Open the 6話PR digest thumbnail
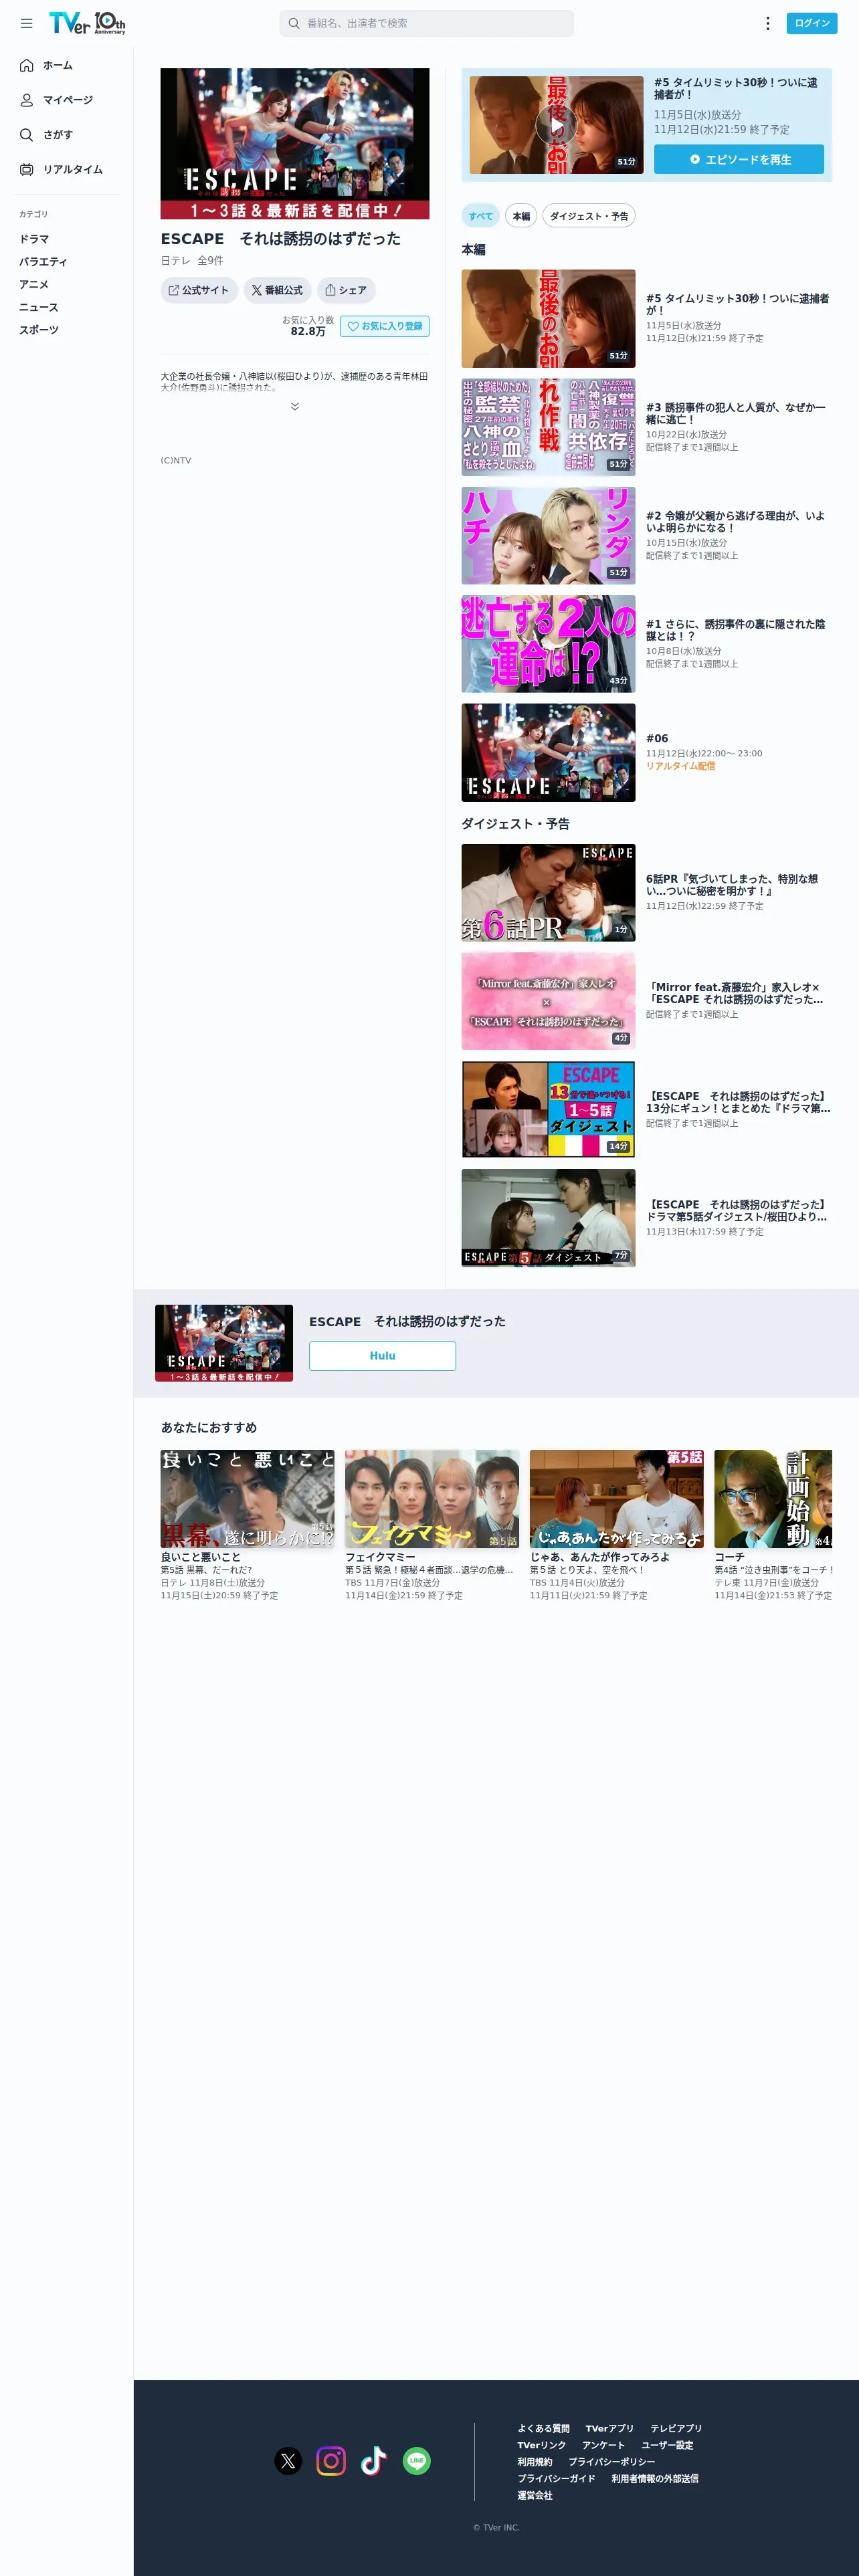 point(548,893)
